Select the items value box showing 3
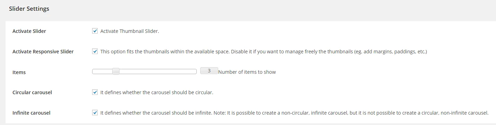Viewport: 496px width, 125px height. point(209,71)
